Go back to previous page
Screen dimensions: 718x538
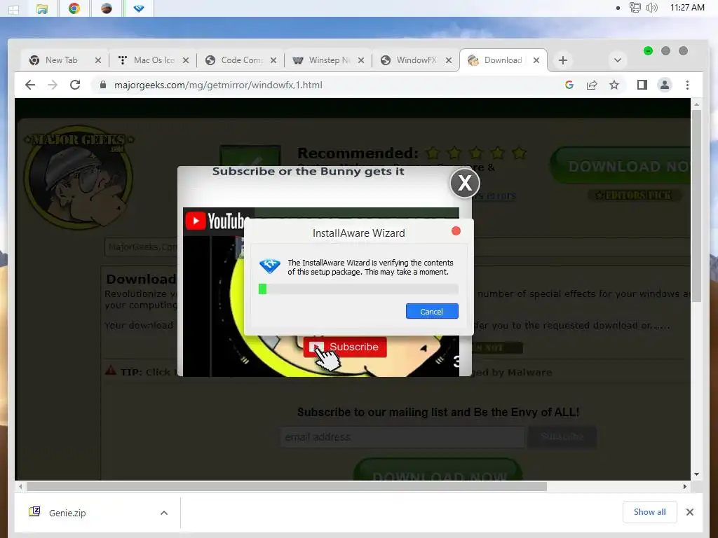pos(30,85)
